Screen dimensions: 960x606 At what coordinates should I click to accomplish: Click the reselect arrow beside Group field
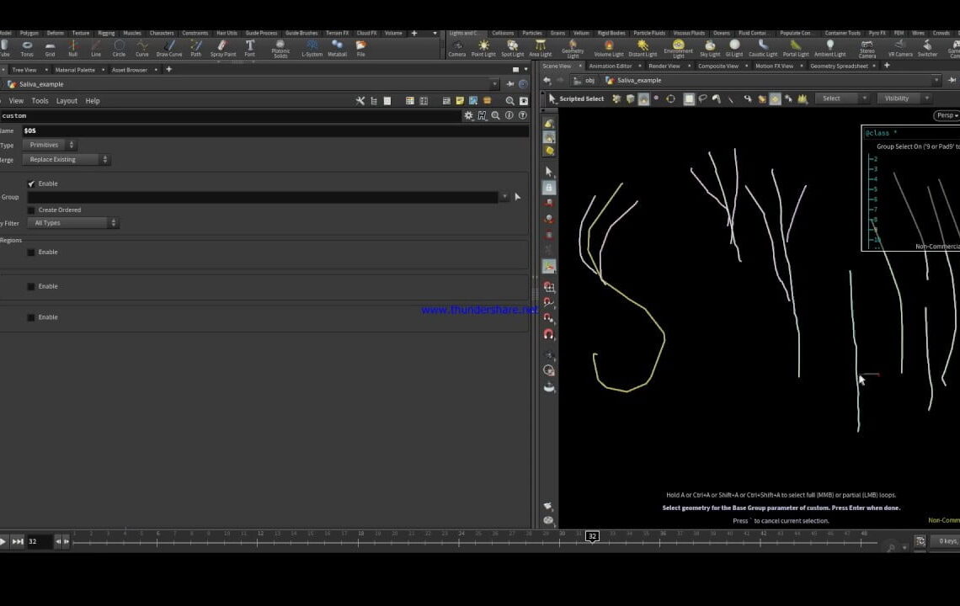(x=517, y=196)
